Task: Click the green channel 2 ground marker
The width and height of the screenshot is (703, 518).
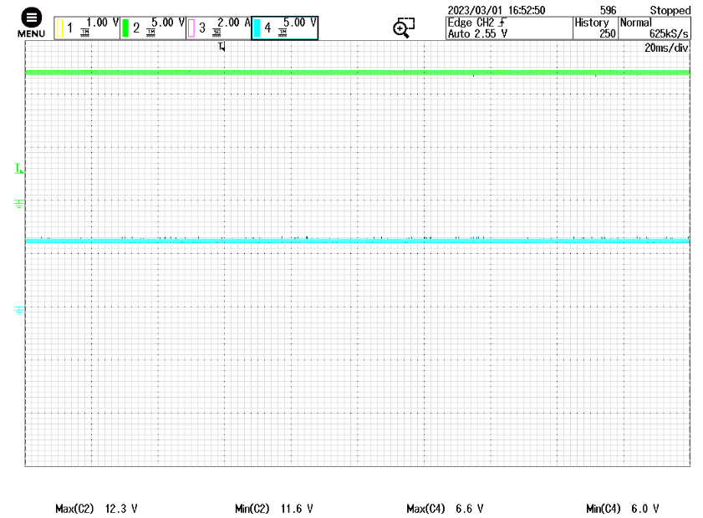Action: coord(19,204)
